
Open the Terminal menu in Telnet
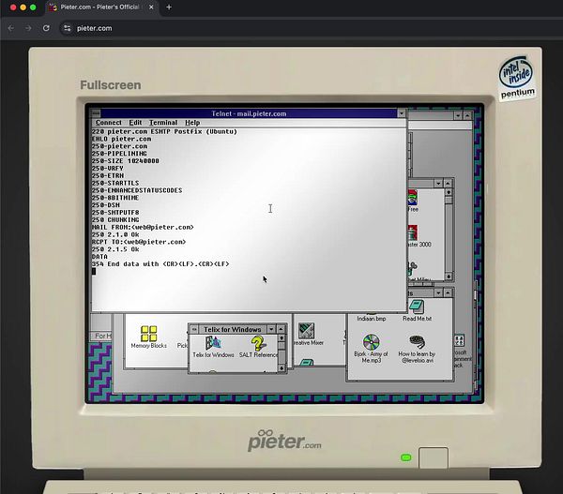click(163, 123)
